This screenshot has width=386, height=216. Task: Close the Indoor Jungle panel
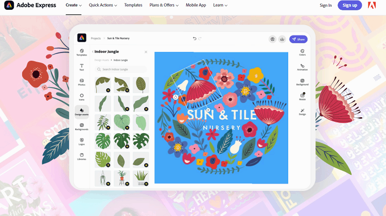[x=146, y=52]
